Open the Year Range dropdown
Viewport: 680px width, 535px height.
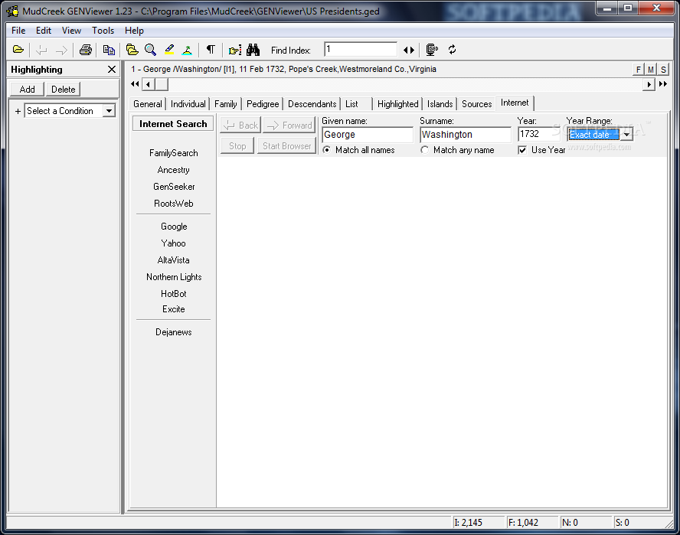(626, 135)
